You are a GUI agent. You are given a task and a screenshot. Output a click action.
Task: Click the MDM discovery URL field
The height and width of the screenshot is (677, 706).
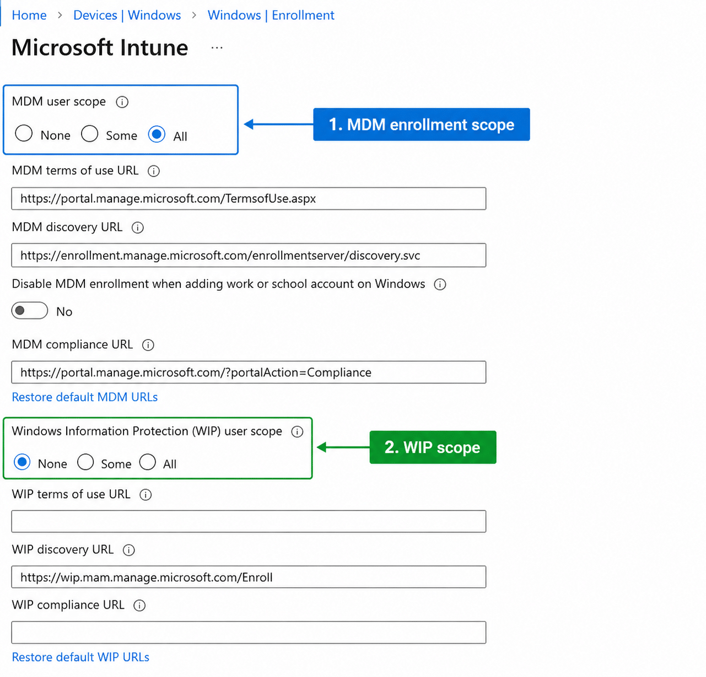click(x=249, y=255)
